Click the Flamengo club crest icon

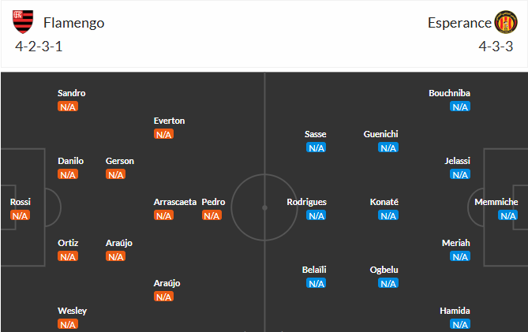[23, 22]
